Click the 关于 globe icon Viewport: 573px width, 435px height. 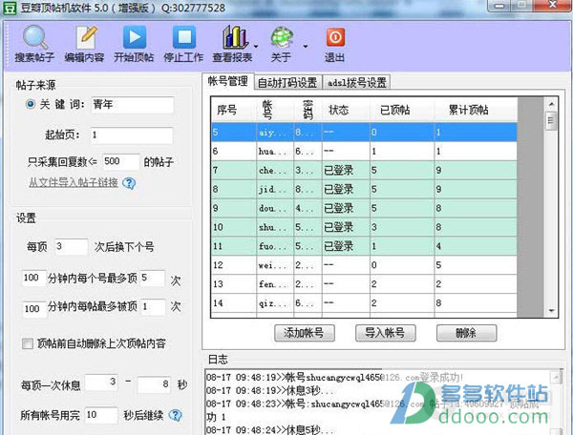point(282,37)
